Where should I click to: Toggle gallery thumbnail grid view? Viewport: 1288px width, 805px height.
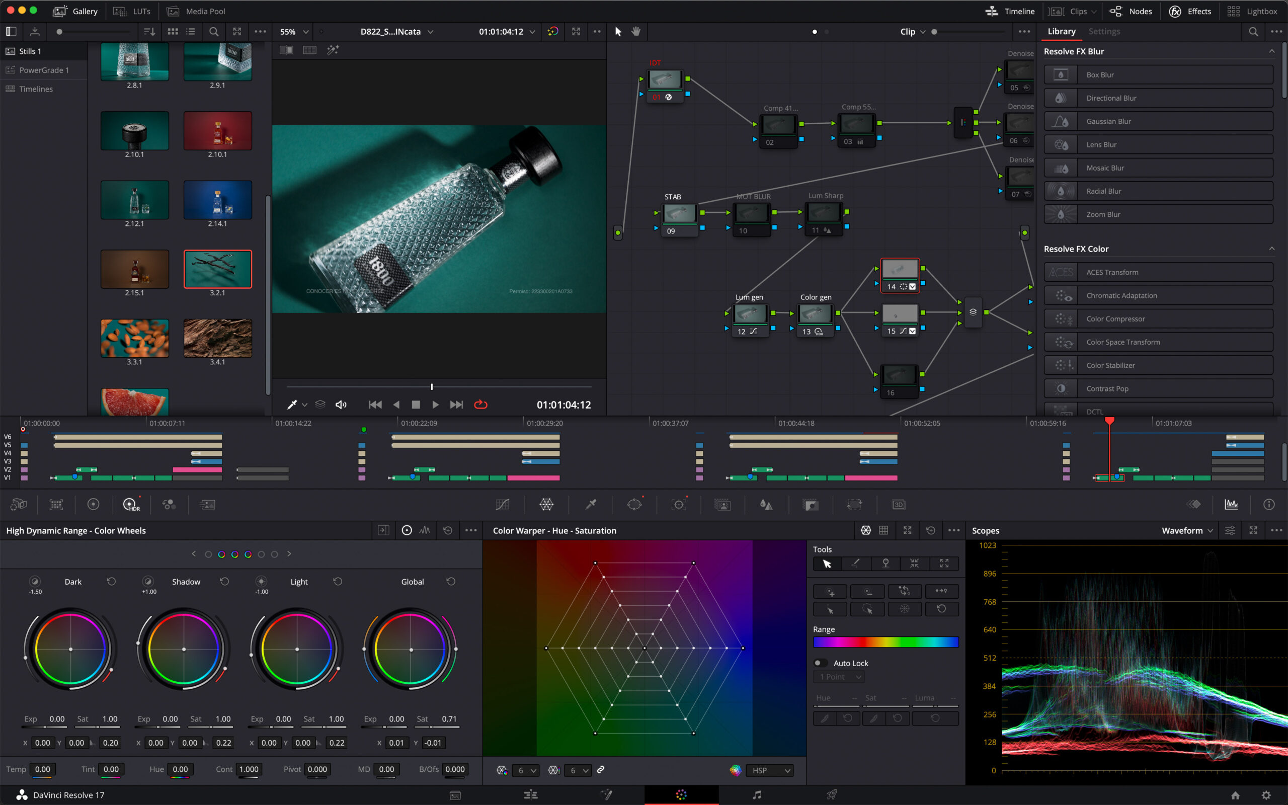(173, 31)
